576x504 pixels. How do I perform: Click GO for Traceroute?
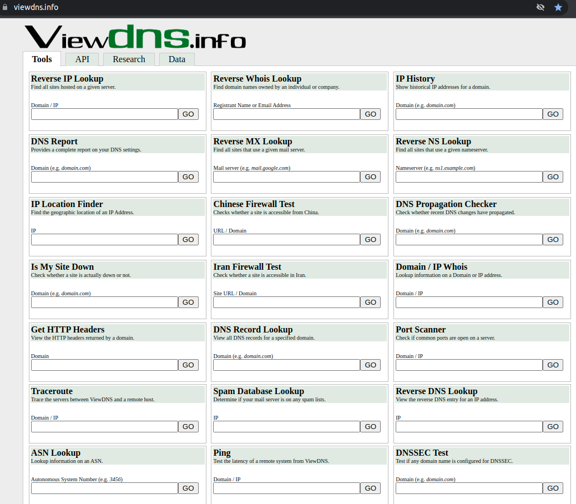click(188, 426)
